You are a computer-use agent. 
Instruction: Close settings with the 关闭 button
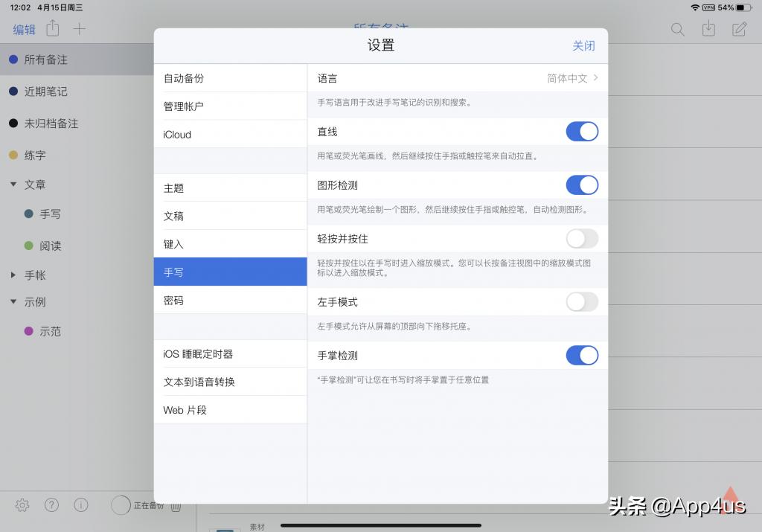[x=583, y=45]
